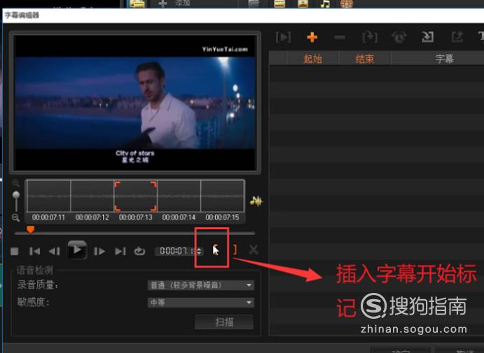Click filmstrip video icon in background toolbar
The width and height of the screenshot is (484, 353).
tap(279, 3)
